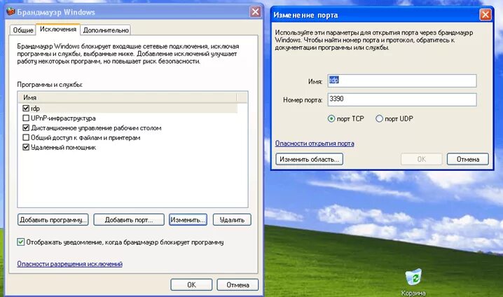Click Отмена in the Брандмауэр Windows dialog
The height and width of the screenshot is (297, 503).
[x=237, y=285]
